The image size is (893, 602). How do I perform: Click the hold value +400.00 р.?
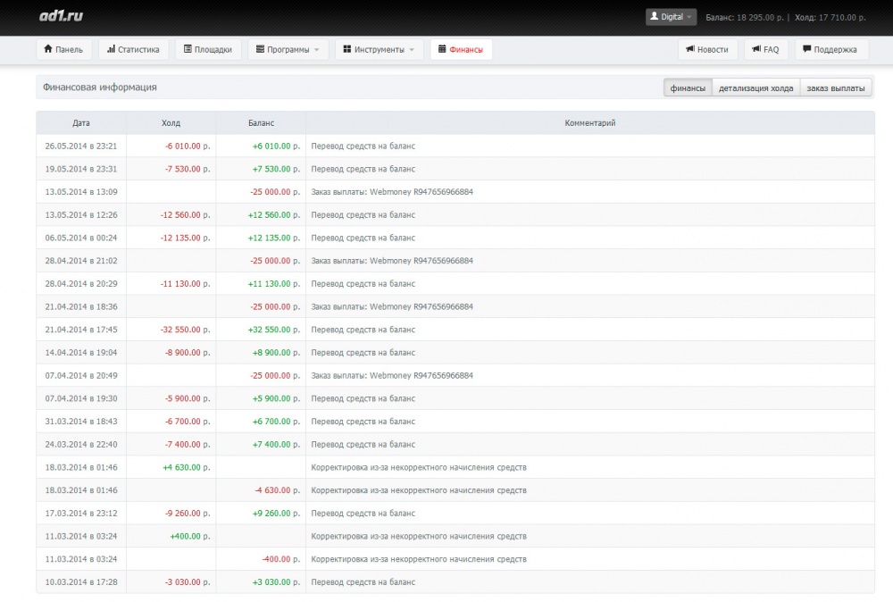tap(190, 537)
